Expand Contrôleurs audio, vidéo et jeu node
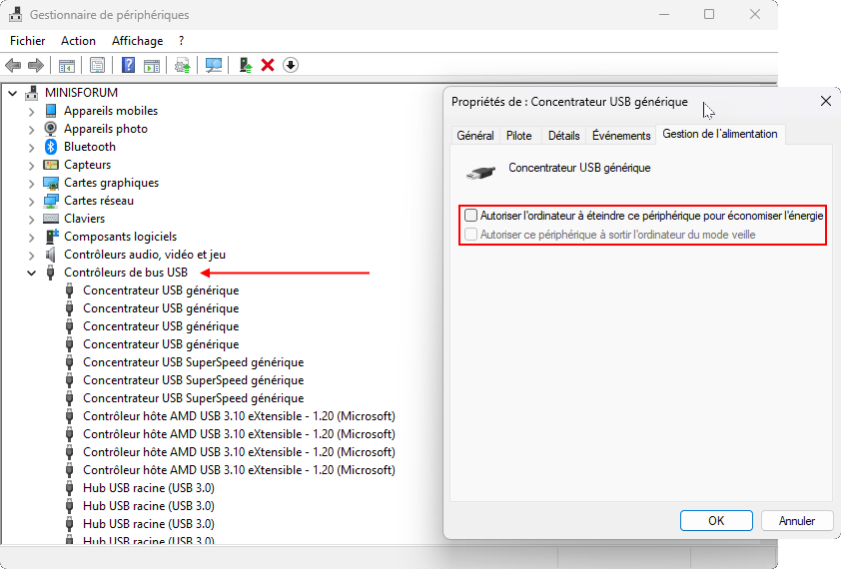The image size is (841, 569). 32,255
